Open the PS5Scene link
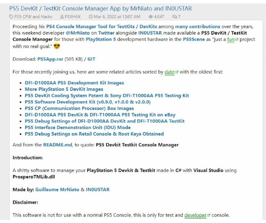The width and height of the screenshot is (266, 223). [194, 39]
